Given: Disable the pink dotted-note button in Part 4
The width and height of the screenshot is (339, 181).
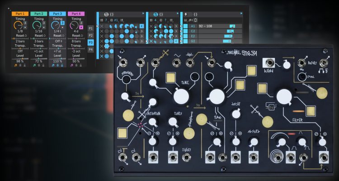Looking at the screenshot, I should coord(81,28).
